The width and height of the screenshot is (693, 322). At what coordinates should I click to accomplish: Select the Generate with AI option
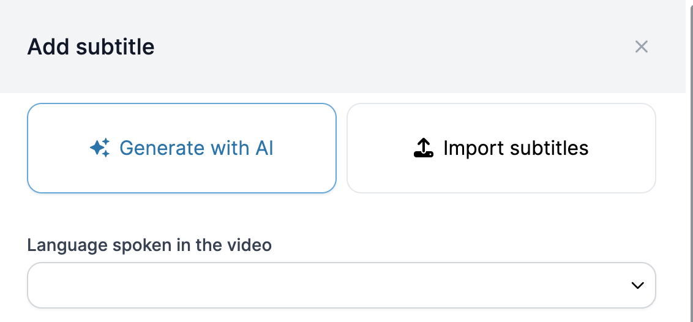(182, 148)
